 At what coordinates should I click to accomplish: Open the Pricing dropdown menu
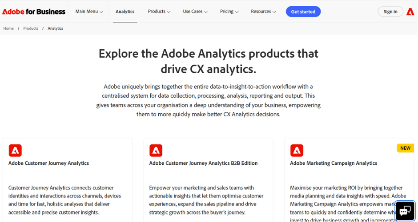click(x=229, y=12)
